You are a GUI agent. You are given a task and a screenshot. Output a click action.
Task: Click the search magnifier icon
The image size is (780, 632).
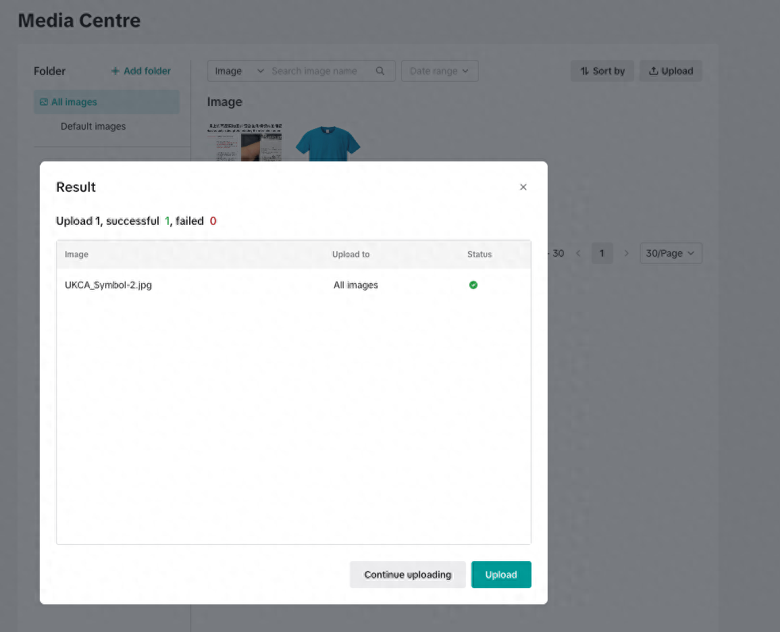click(x=380, y=71)
